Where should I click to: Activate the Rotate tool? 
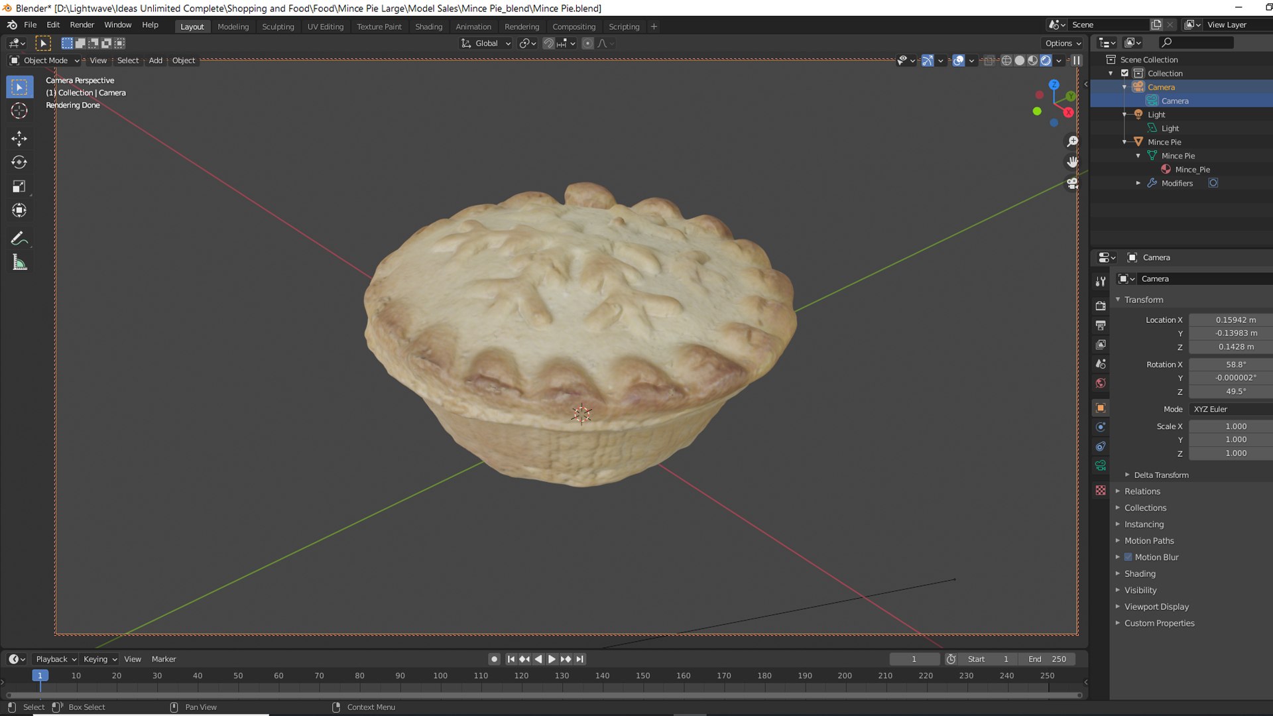(19, 162)
